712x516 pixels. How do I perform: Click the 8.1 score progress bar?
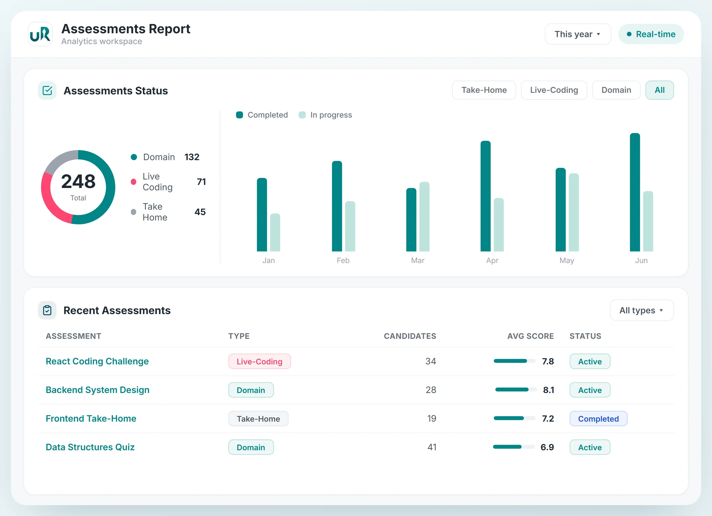[516, 389]
